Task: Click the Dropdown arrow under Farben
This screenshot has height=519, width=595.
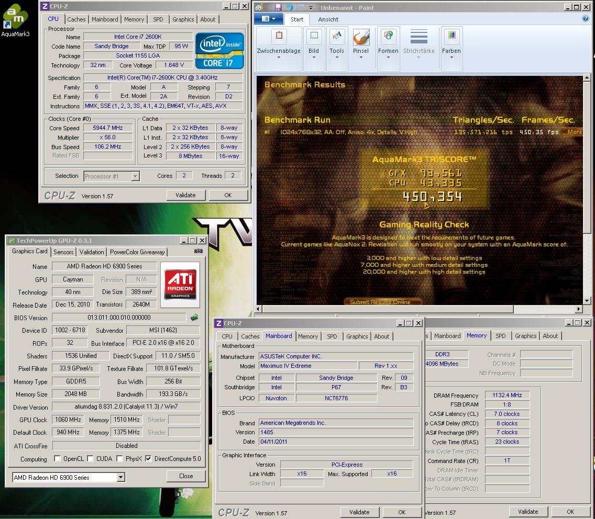Action: coord(451,58)
